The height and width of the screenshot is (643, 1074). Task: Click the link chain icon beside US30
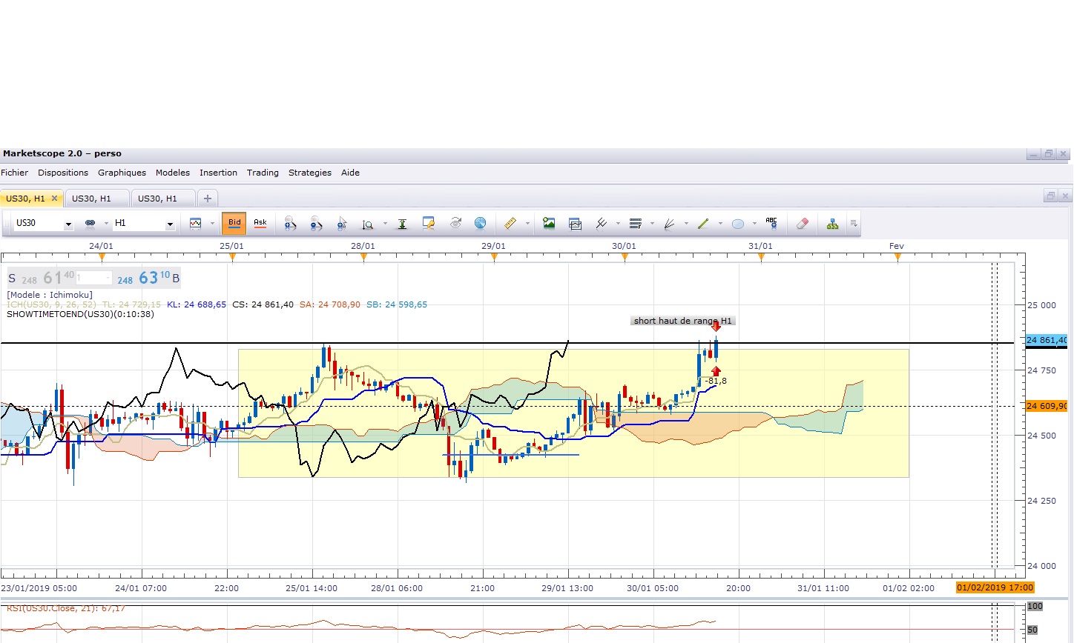pos(90,223)
